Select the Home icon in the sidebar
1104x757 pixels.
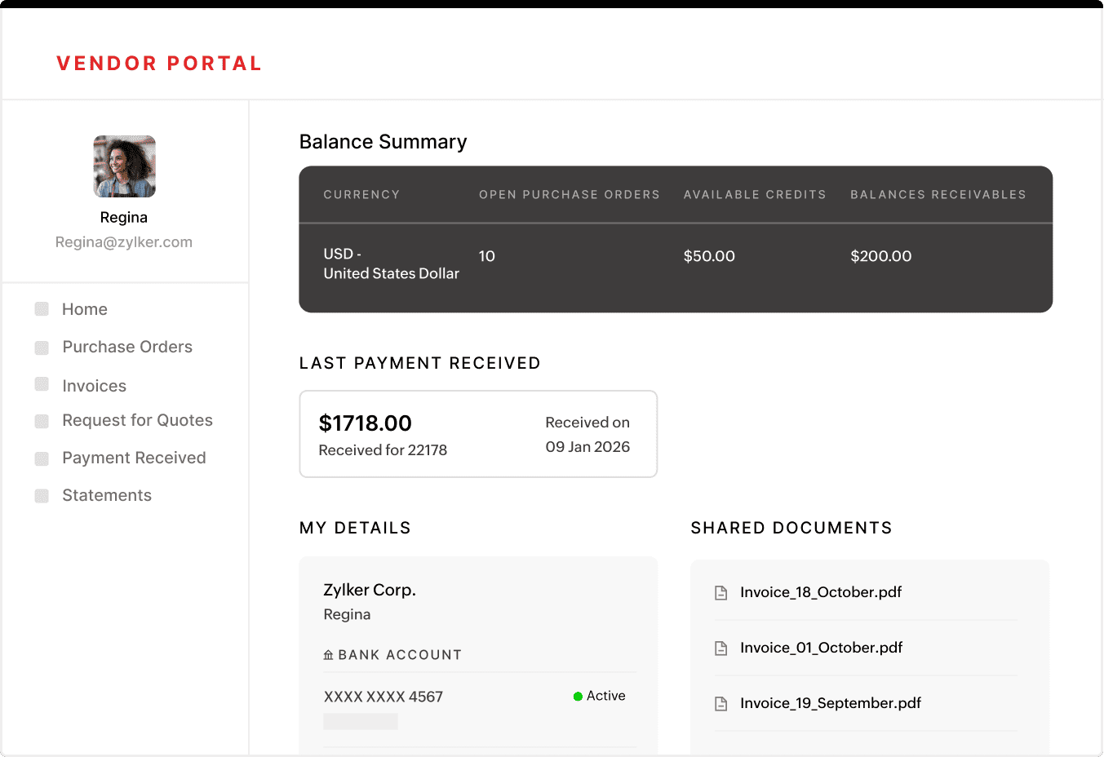coord(42,309)
